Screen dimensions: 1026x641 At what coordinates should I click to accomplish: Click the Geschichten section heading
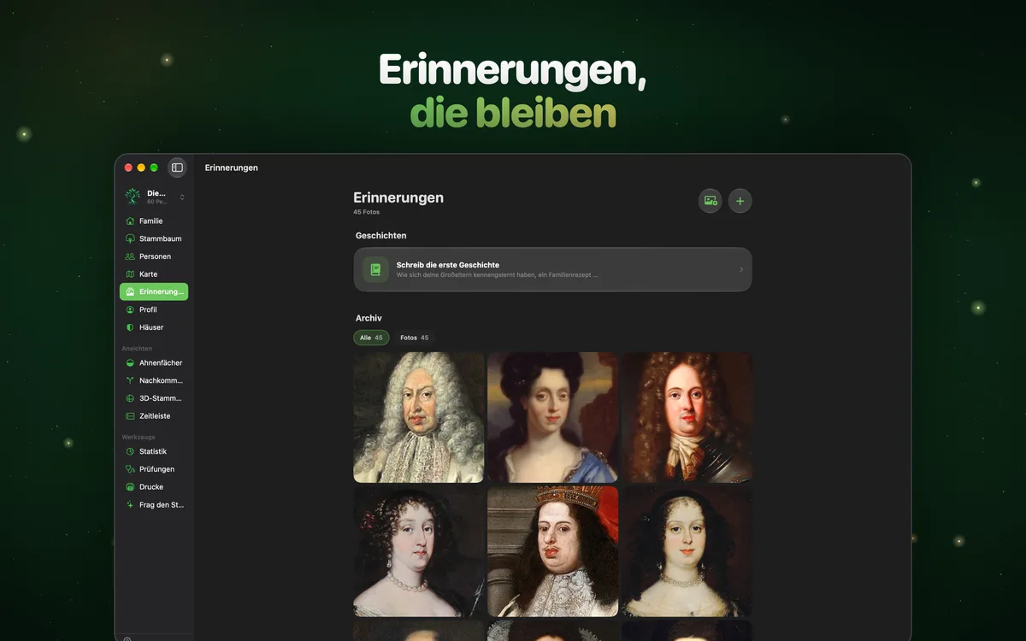coord(381,235)
